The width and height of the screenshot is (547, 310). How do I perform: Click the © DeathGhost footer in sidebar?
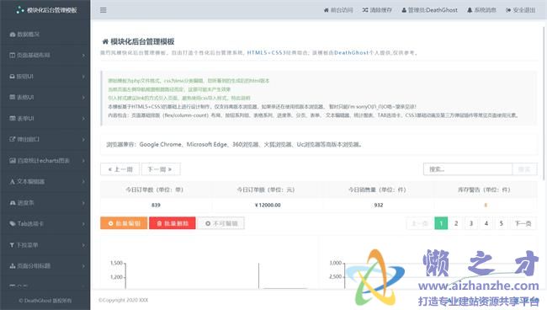tap(45, 300)
